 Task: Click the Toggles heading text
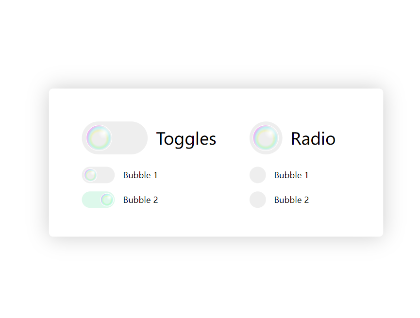tap(186, 139)
